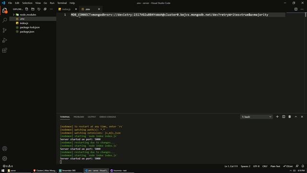Open the Extensions view
The width and height of the screenshot is (307, 173).
[5, 50]
